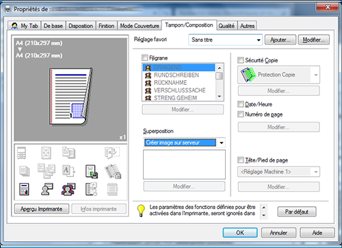The image size is (342, 248).
Task: Select VERSCHLUSSSACHE in the watermark list
Action: (x=179, y=90)
